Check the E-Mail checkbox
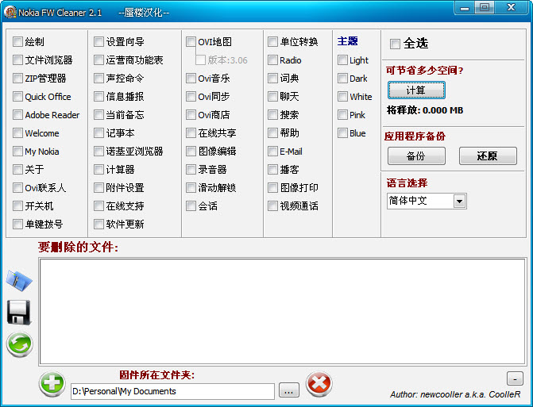 [273, 152]
